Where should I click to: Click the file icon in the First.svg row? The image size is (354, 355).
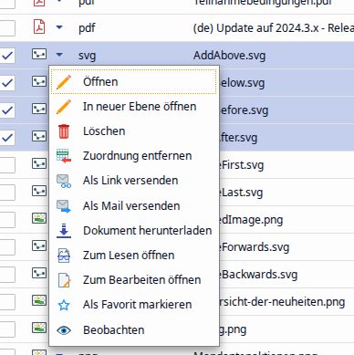(x=39, y=163)
